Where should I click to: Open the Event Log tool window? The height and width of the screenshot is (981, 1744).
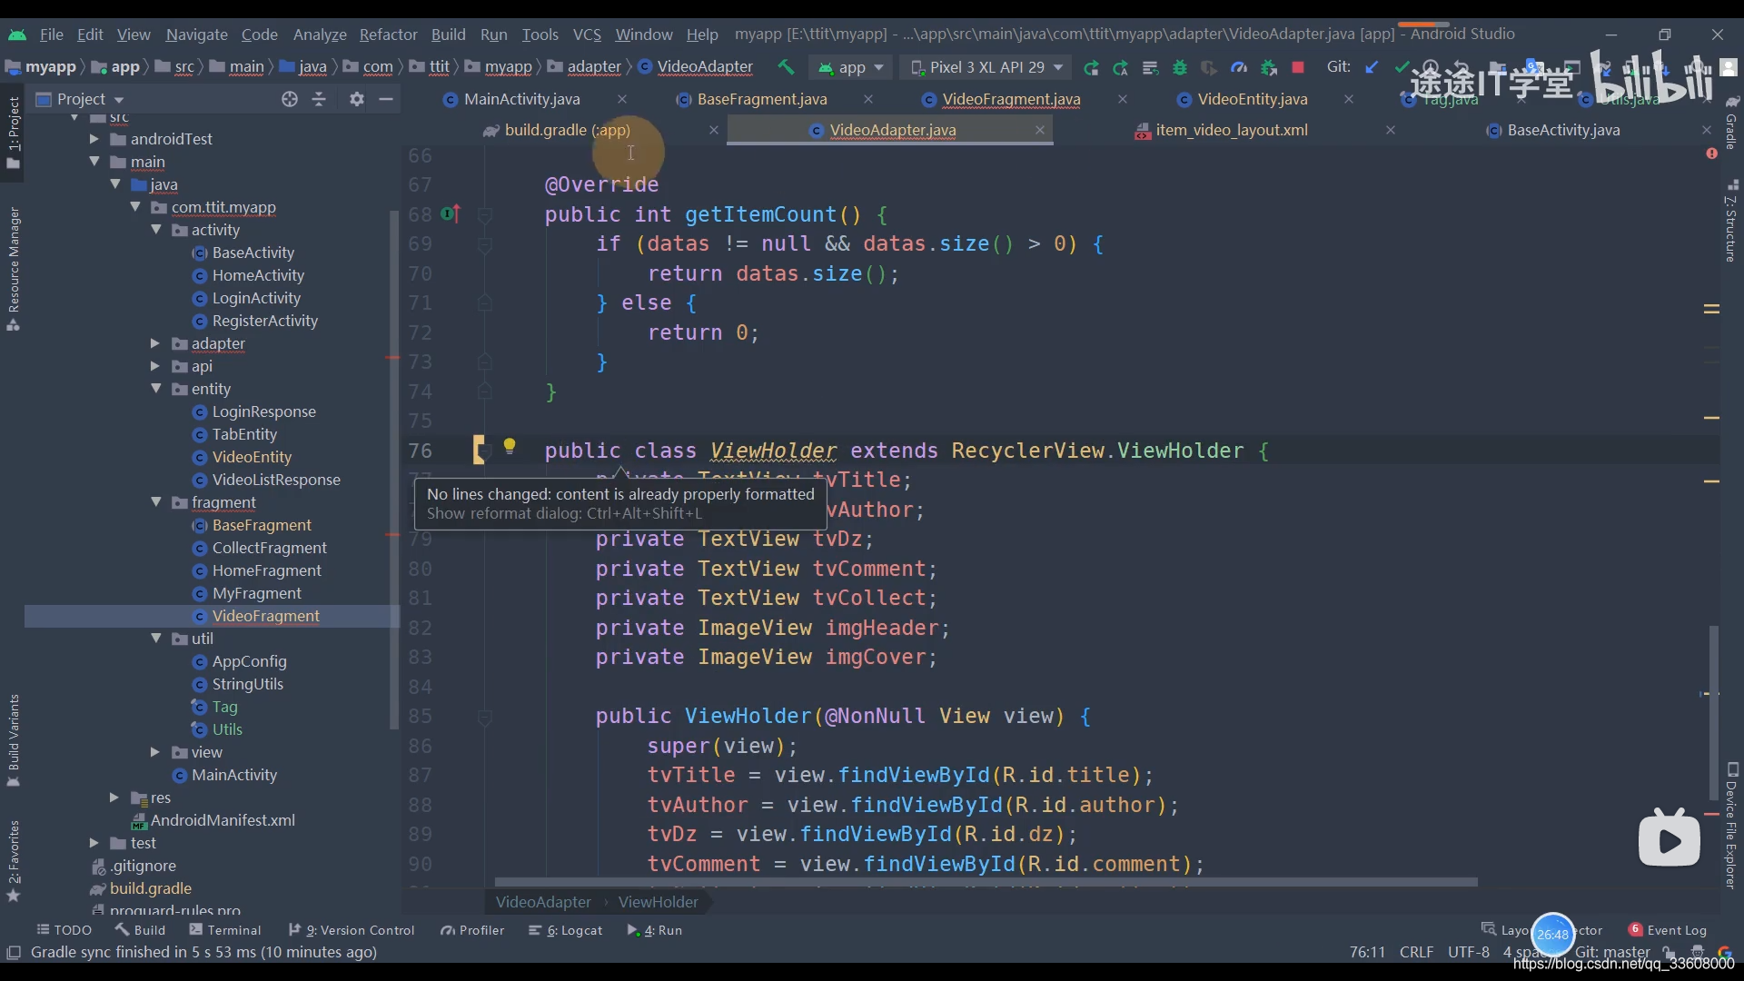pos(1668,930)
